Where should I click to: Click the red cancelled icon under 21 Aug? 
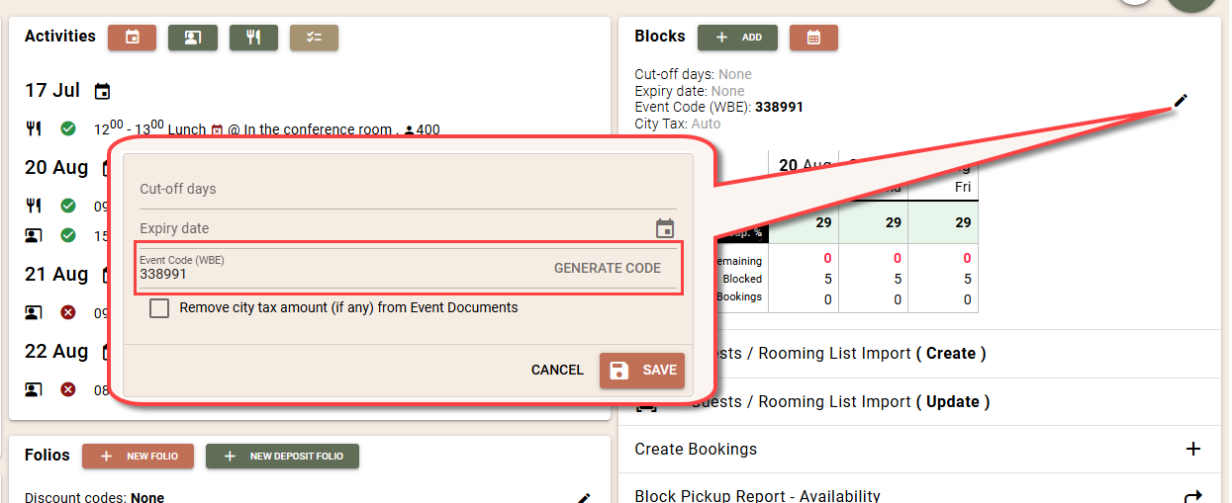tap(68, 312)
